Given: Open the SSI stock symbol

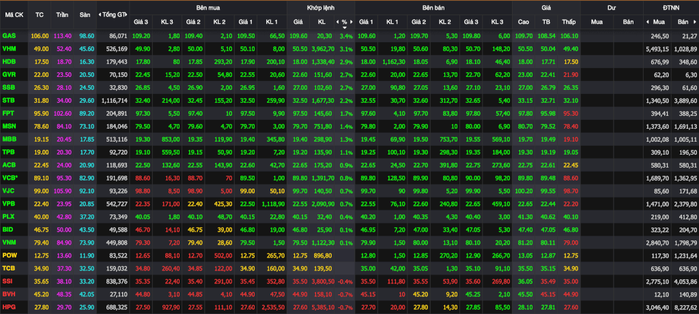Looking at the screenshot, I should coord(7,281).
